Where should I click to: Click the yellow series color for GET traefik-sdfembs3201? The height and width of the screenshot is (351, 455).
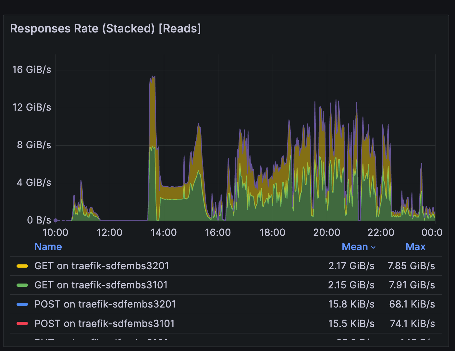pos(22,266)
